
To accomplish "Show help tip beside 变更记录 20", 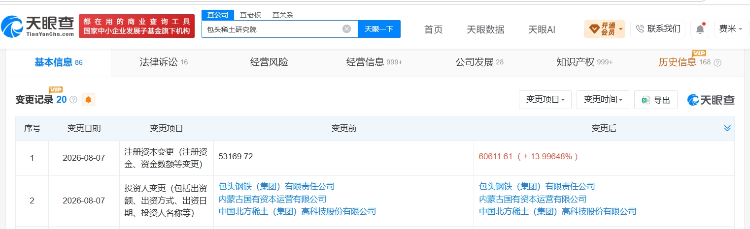I will [73, 100].
